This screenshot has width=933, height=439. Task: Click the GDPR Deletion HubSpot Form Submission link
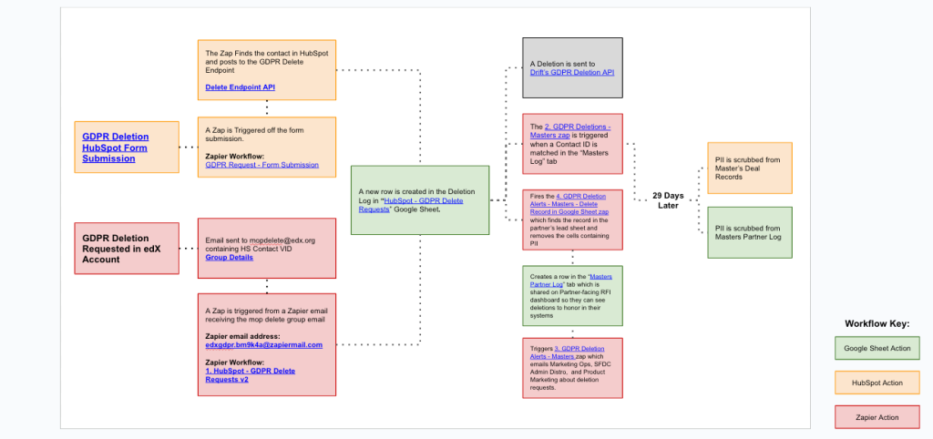pos(115,147)
